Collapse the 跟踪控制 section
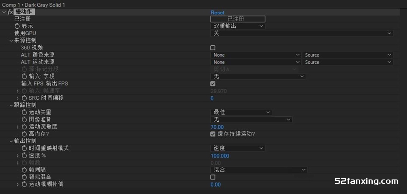Viewport: 407px width, 194px height. pos(11,105)
